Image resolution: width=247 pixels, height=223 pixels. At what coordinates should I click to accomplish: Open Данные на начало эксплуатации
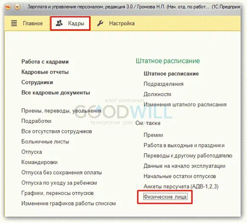pyautogui.click(x=185, y=166)
